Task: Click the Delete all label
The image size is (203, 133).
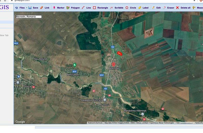Action: [185, 8]
